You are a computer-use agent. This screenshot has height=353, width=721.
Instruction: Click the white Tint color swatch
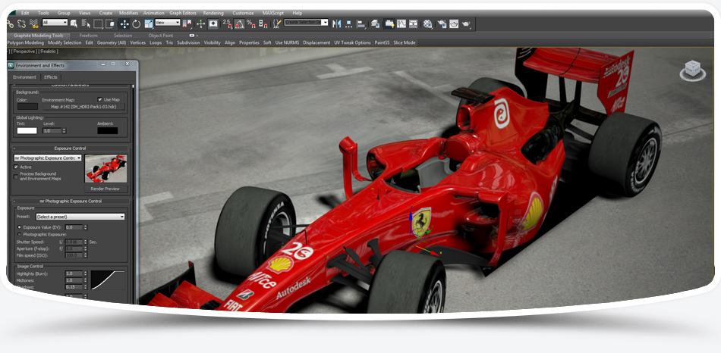click(27, 130)
